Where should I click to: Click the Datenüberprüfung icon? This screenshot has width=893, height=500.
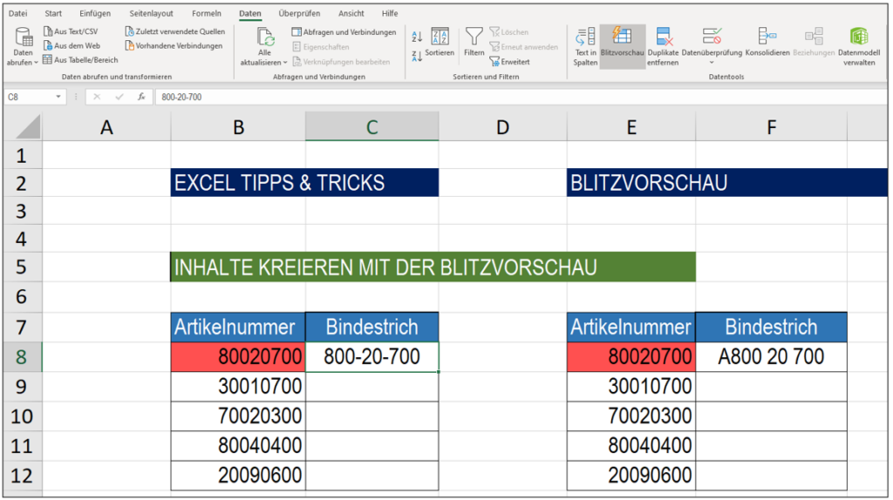(712, 37)
